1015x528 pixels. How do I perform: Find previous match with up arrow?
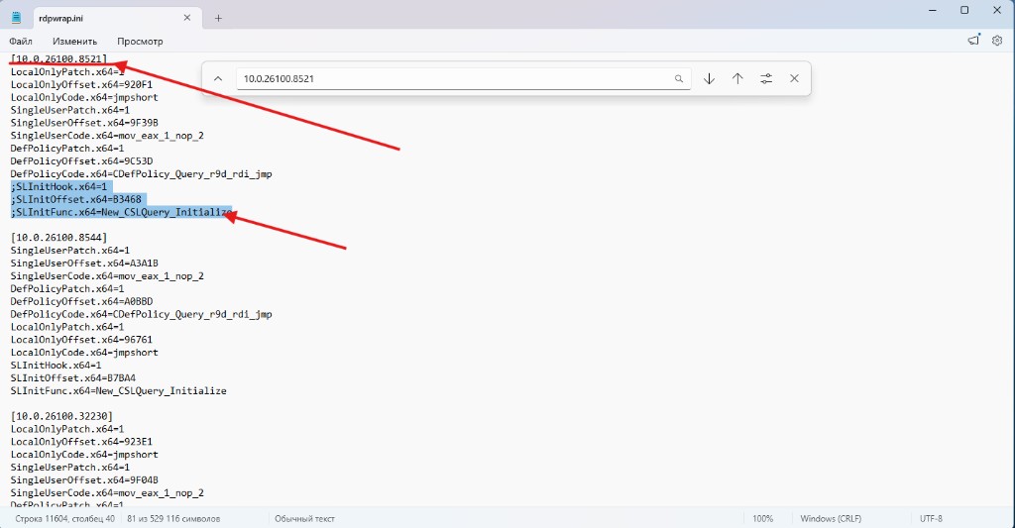pos(737,79)
